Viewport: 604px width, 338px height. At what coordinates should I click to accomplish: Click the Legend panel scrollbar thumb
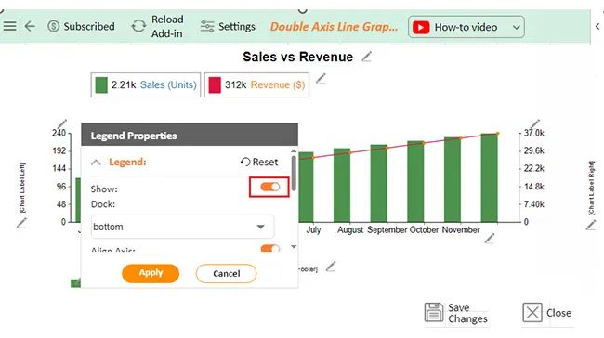pyautogui.click(x=294, y=174)
